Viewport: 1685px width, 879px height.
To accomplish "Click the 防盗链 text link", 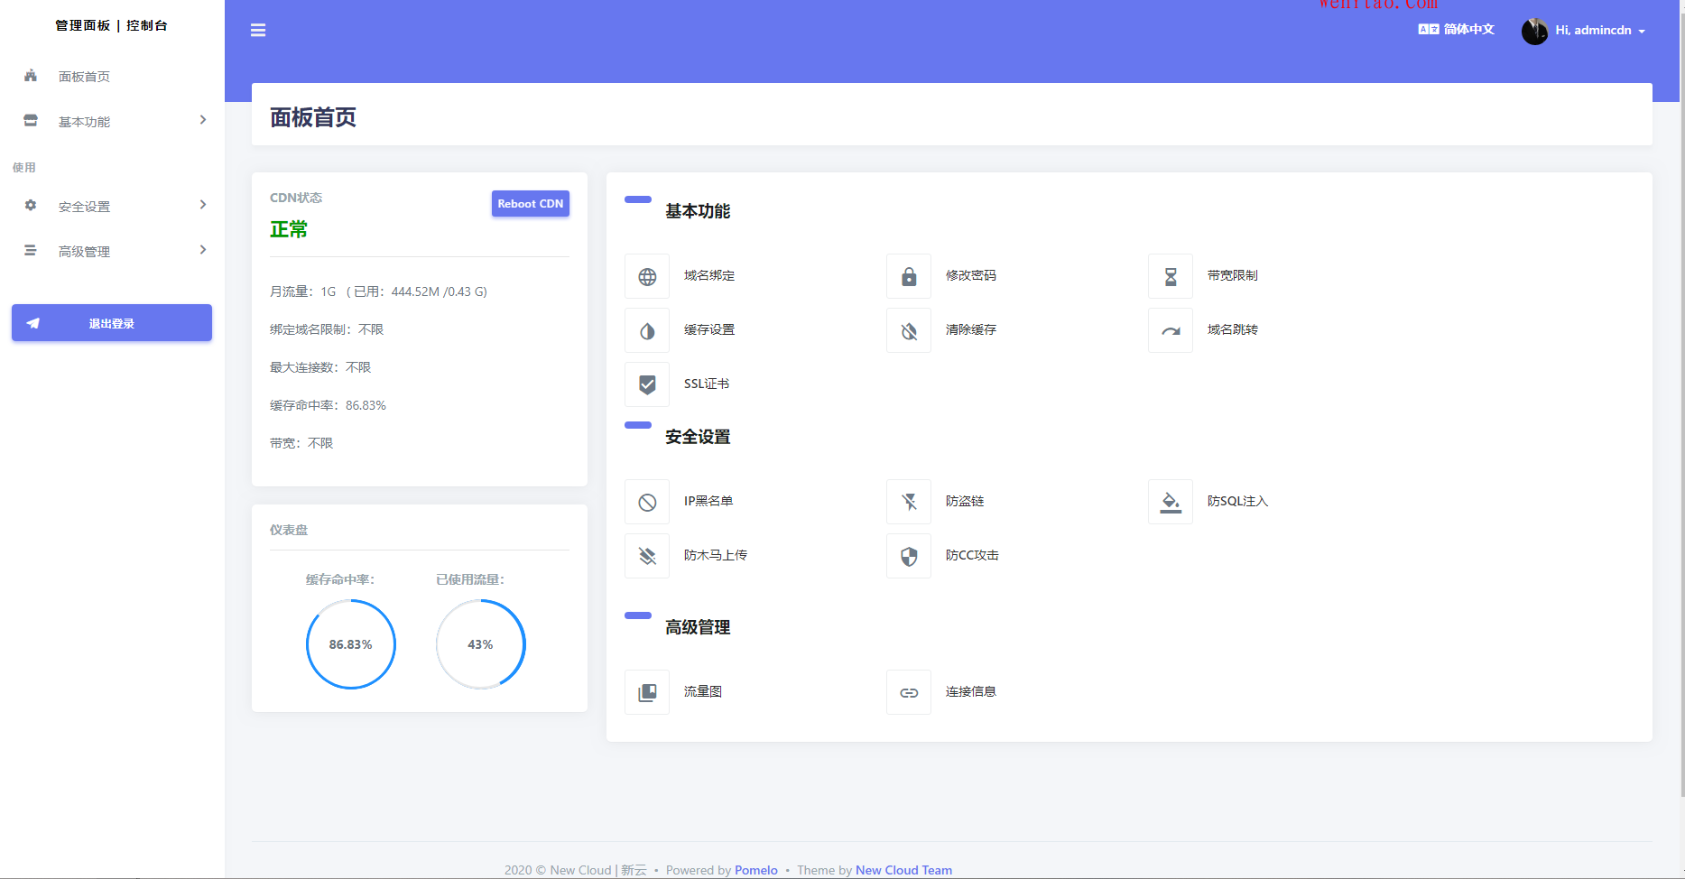I will click(x=965, y=502).
